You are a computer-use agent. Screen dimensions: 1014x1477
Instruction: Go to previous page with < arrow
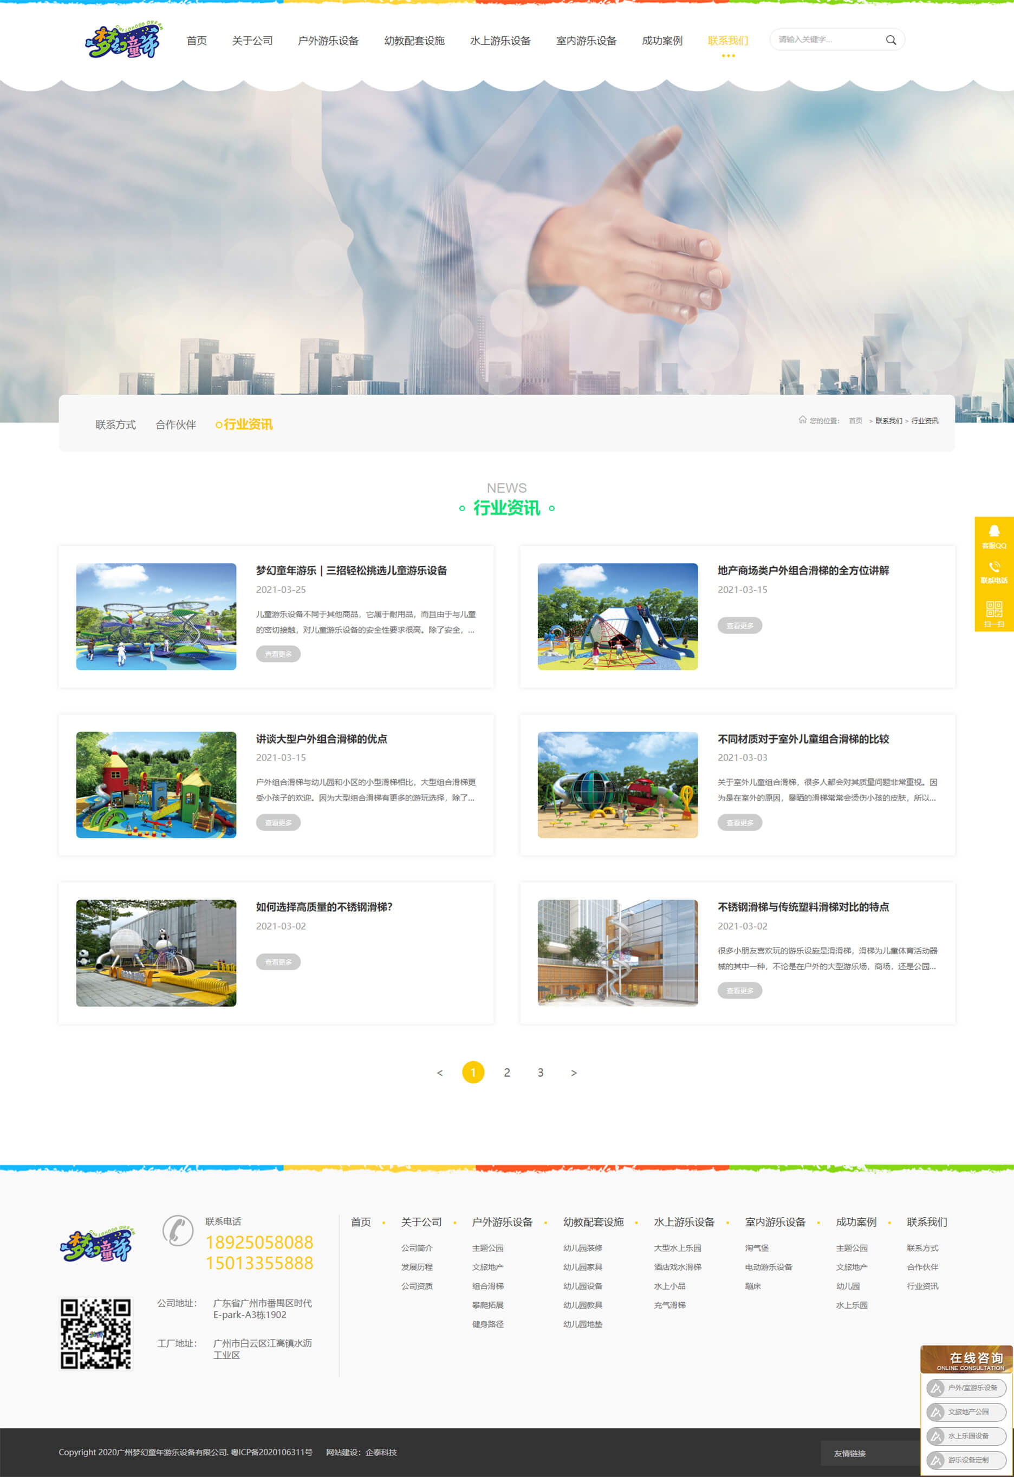click(439, 1073)
